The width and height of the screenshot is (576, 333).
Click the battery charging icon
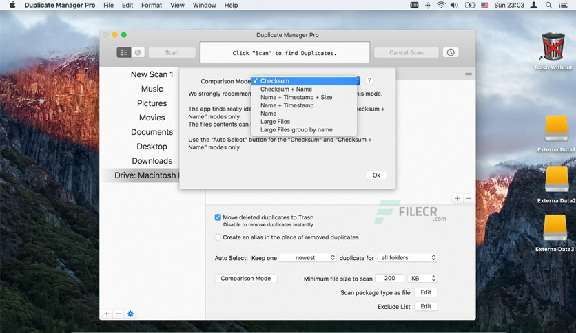470,5
